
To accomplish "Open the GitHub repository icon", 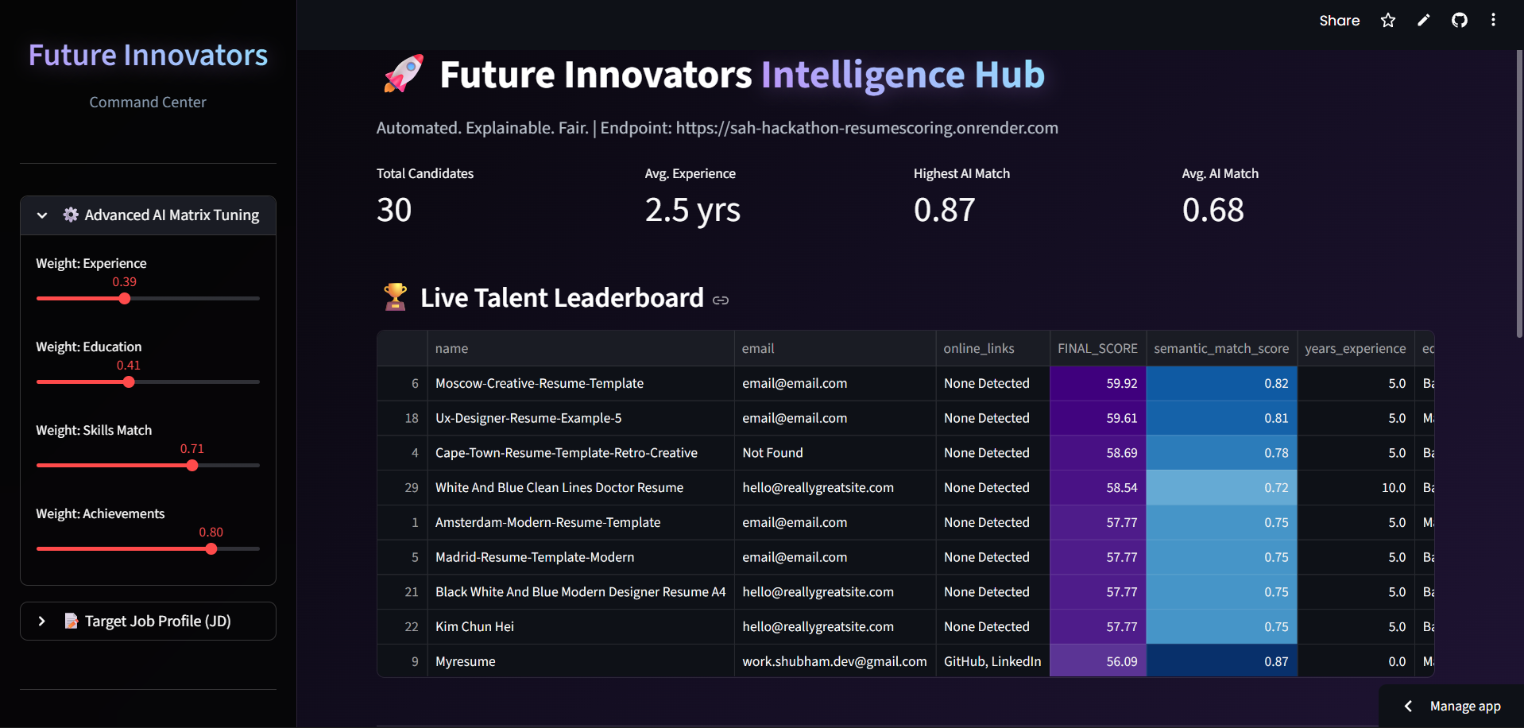I will 1459,20.
